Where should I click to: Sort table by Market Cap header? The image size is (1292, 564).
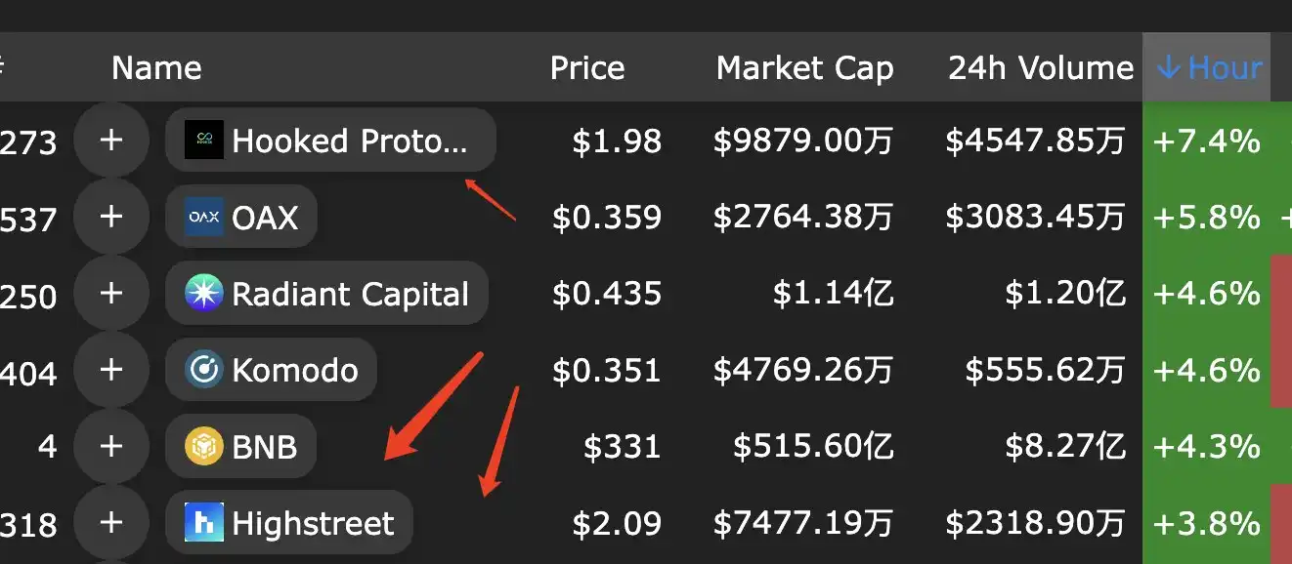pos(804,67)
